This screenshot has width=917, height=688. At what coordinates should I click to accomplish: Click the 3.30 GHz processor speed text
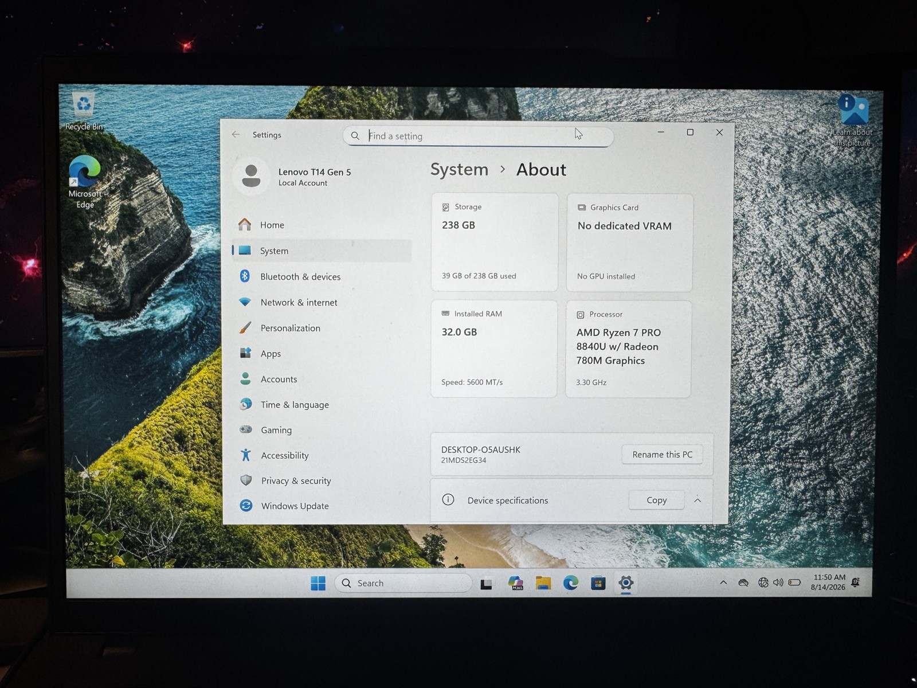point(591,382)
